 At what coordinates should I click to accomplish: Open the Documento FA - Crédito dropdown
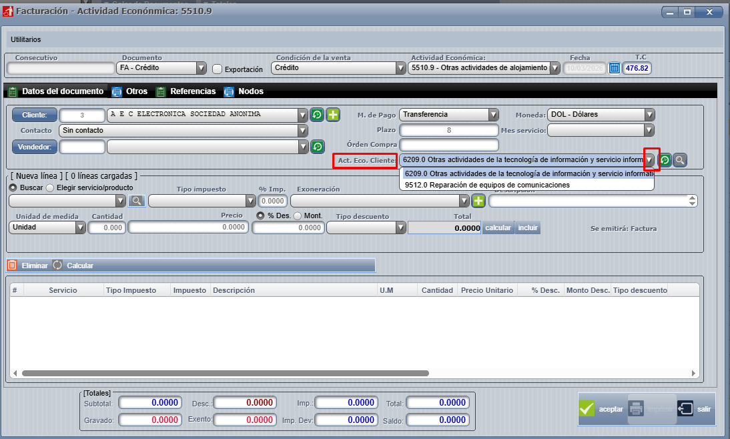click(x=201, y=68)
